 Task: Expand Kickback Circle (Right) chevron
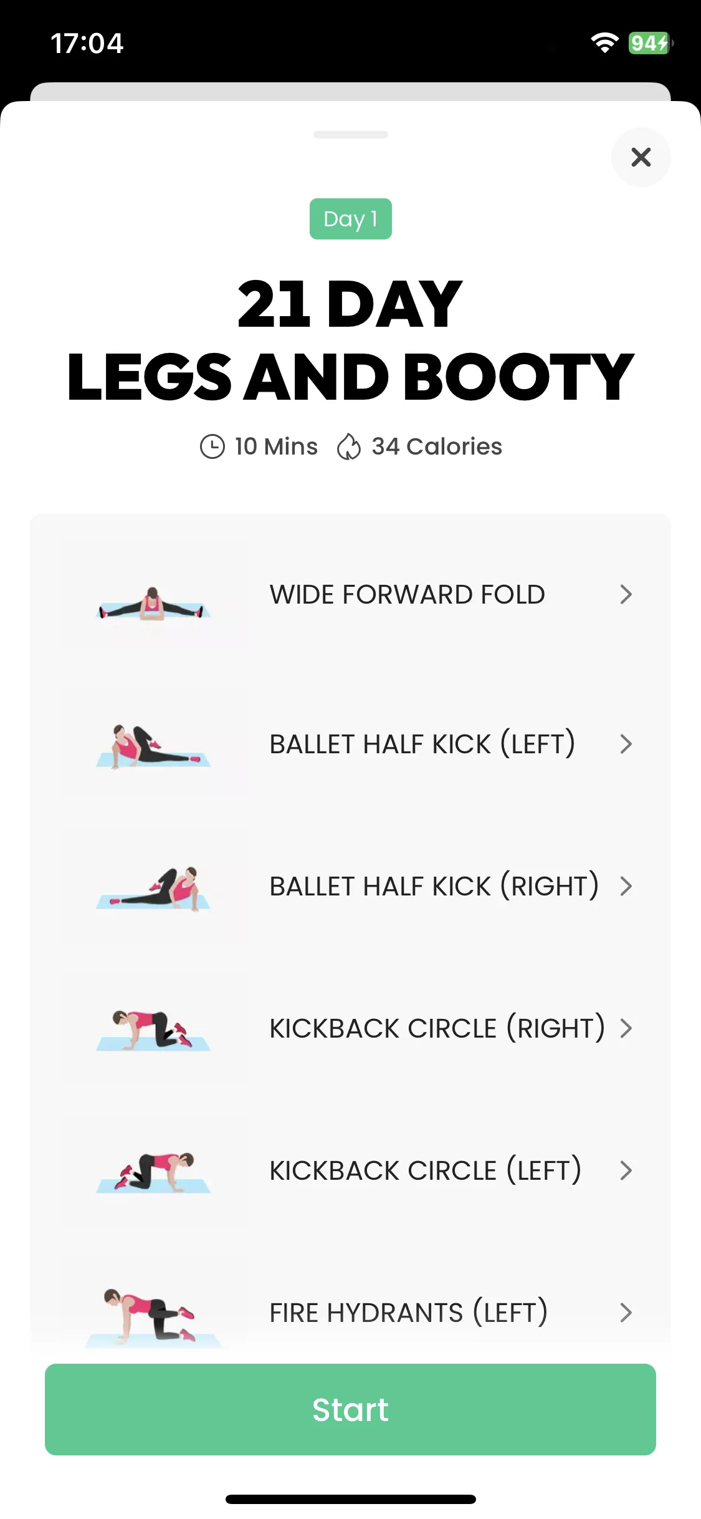coord(626,1028)
